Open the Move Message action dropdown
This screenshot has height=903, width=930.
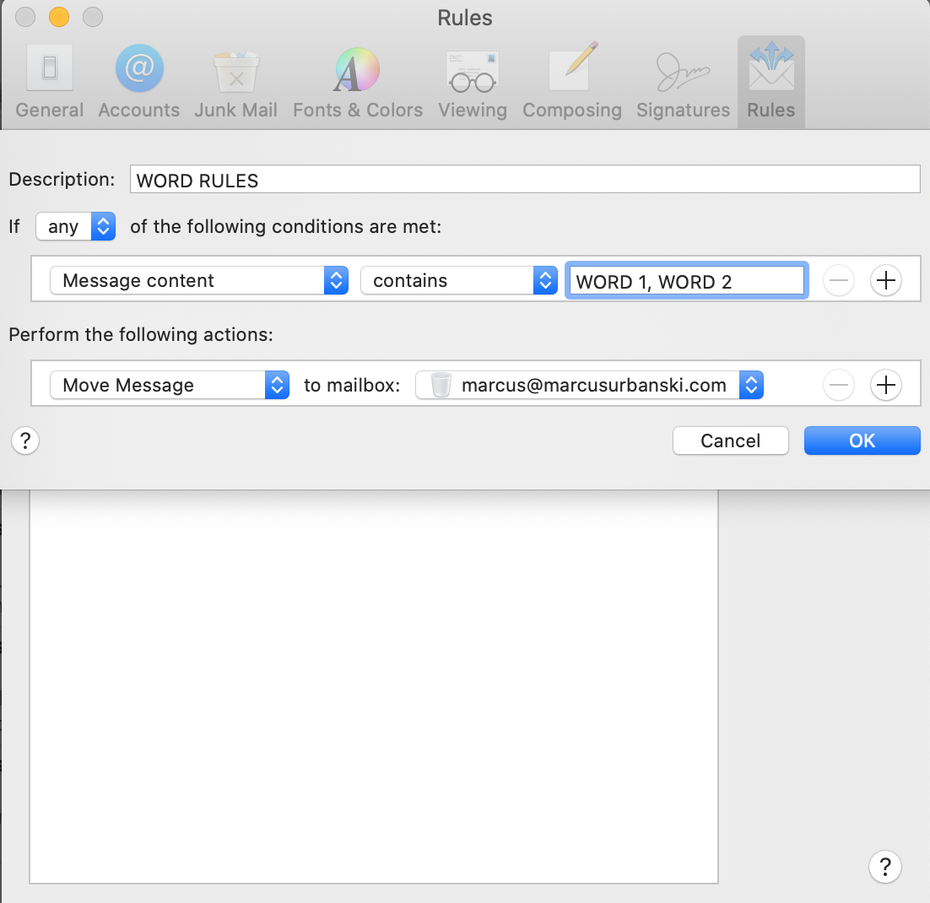169,385
